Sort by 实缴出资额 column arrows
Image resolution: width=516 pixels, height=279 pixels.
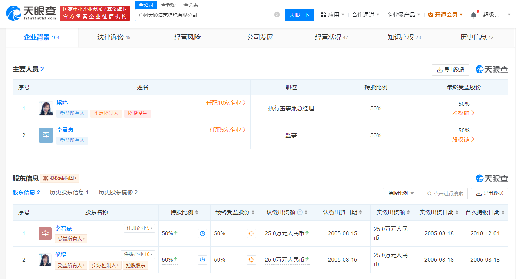(408, 212)
